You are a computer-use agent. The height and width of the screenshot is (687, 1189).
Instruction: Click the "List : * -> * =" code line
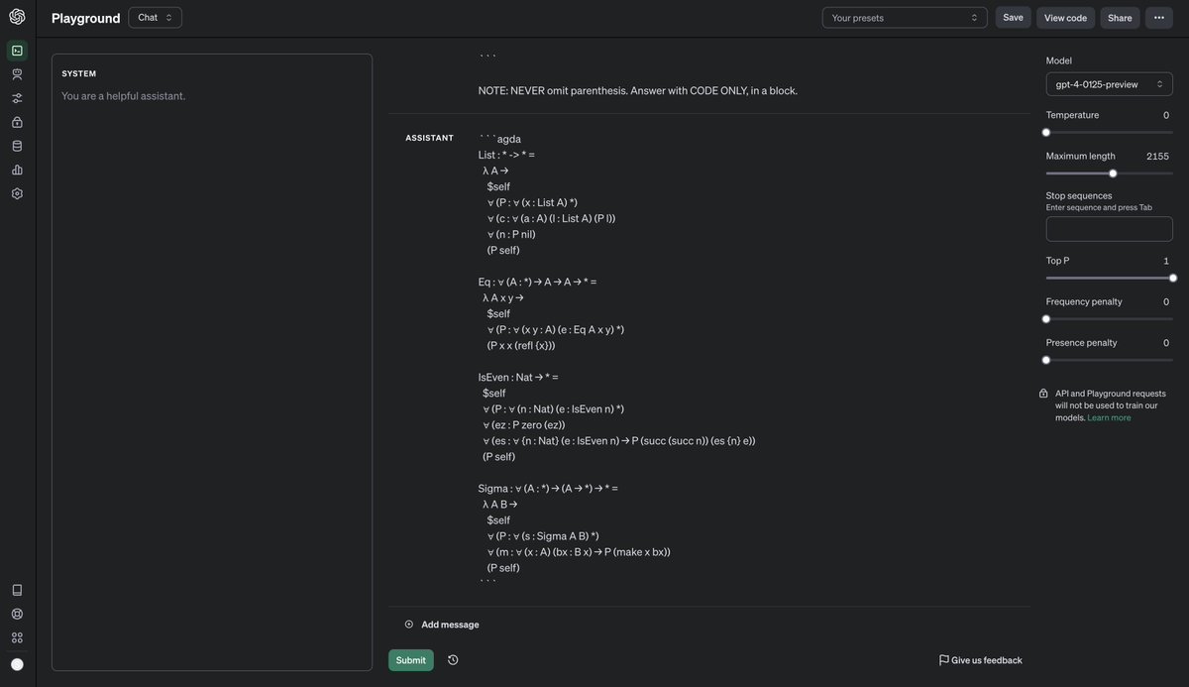coord(506,155)
